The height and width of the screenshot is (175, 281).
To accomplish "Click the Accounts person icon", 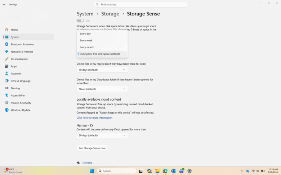I will (6, 74).
